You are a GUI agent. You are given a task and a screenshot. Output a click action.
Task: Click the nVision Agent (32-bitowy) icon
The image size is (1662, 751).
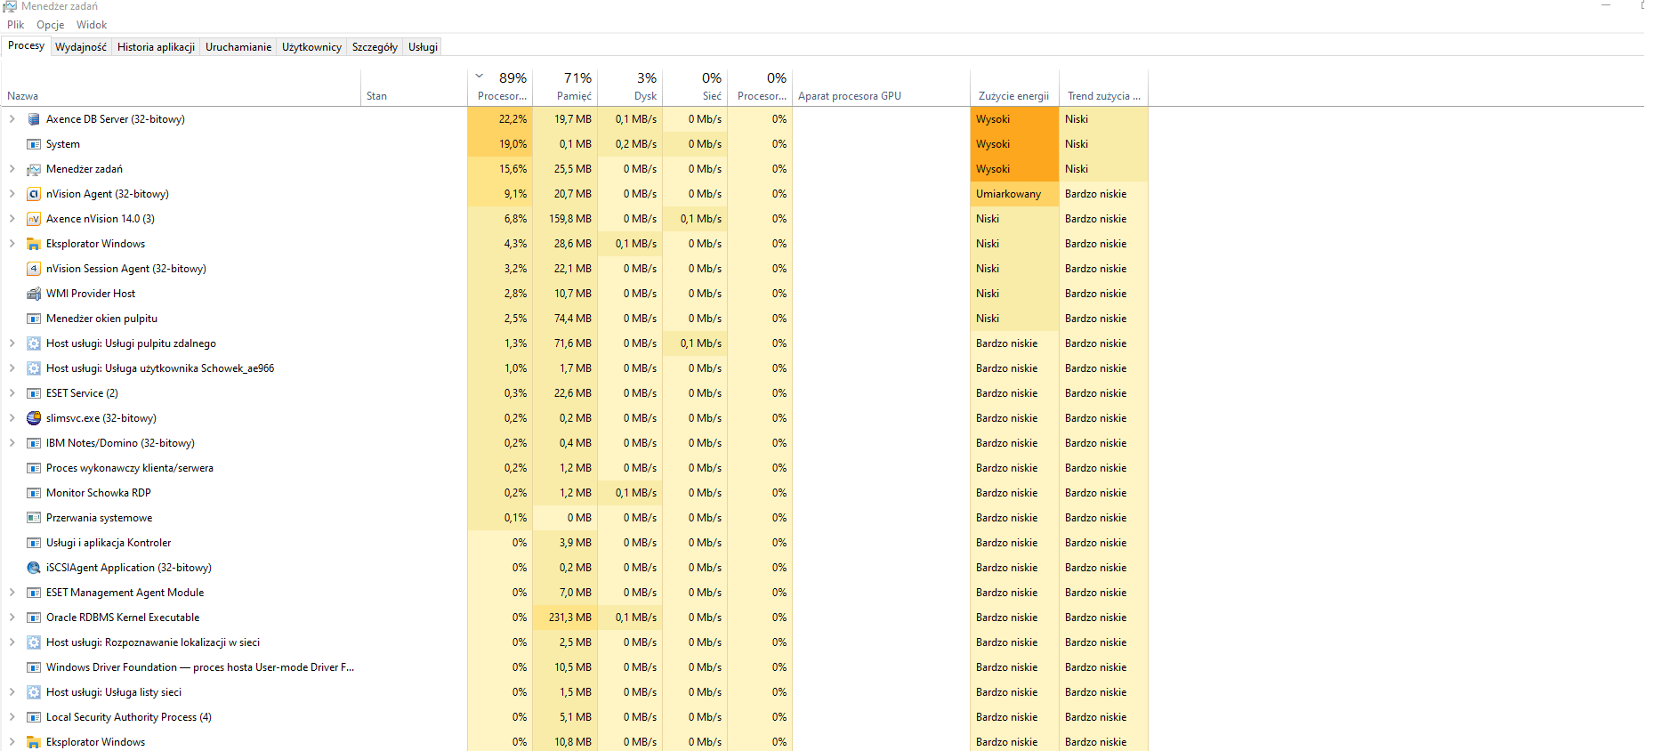(x=34, y=194)
